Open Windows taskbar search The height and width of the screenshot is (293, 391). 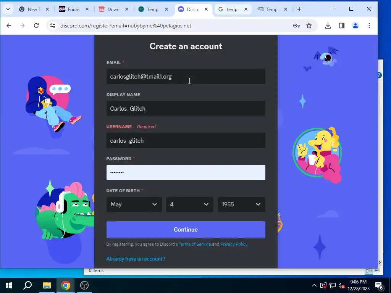click(x=27, y=285)
